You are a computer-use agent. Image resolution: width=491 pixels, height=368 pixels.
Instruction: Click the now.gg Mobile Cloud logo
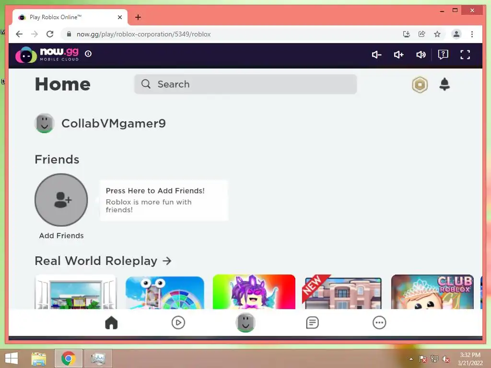(47, 55)
